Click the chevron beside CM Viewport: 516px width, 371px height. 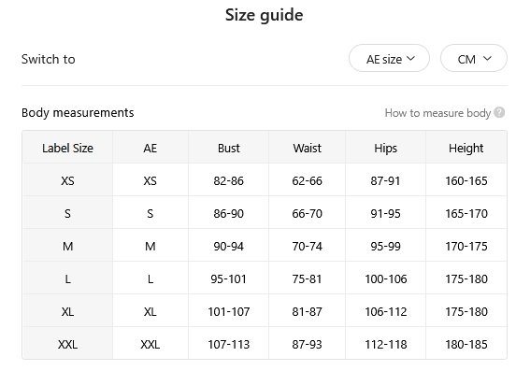pyautogui.click(x=487, y=59)
